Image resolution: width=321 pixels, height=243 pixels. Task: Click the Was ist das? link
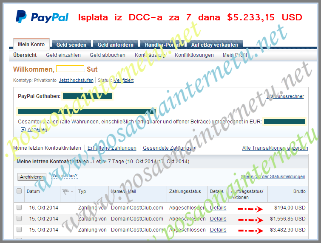(64, 176)
